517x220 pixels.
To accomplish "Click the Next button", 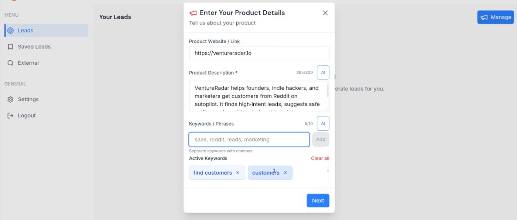I will [x=318, y=200].
